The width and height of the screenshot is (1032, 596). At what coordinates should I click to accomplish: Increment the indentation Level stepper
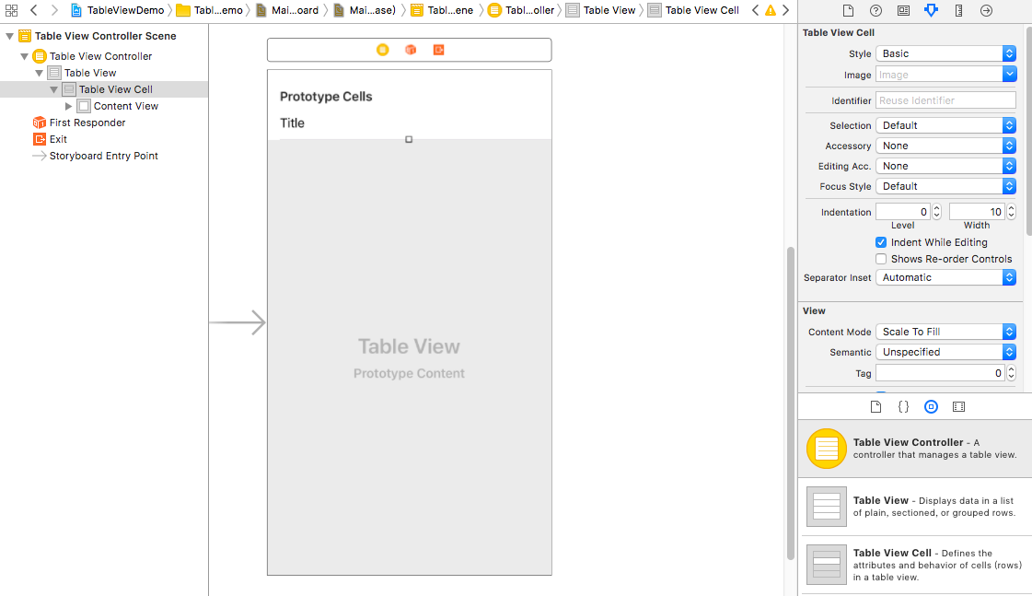(936, 208)
